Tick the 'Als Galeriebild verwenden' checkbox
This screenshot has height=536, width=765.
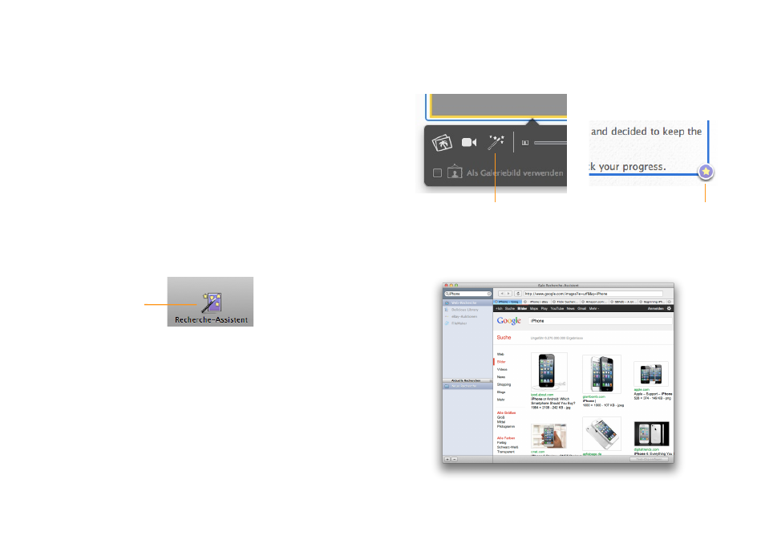(x=438, y=173)
